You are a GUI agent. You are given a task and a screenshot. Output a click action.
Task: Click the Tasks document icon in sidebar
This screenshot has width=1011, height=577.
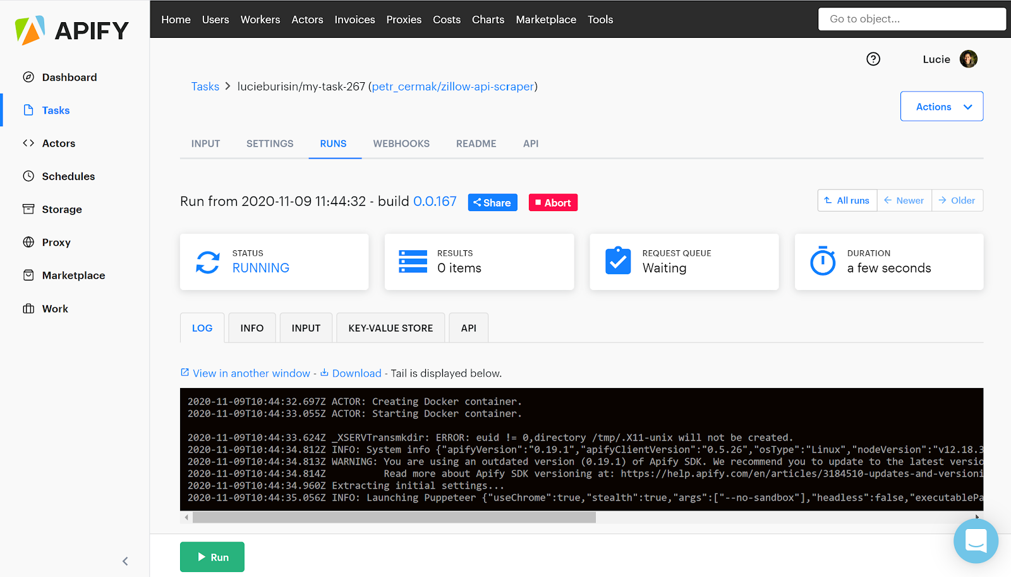(28, 110)
